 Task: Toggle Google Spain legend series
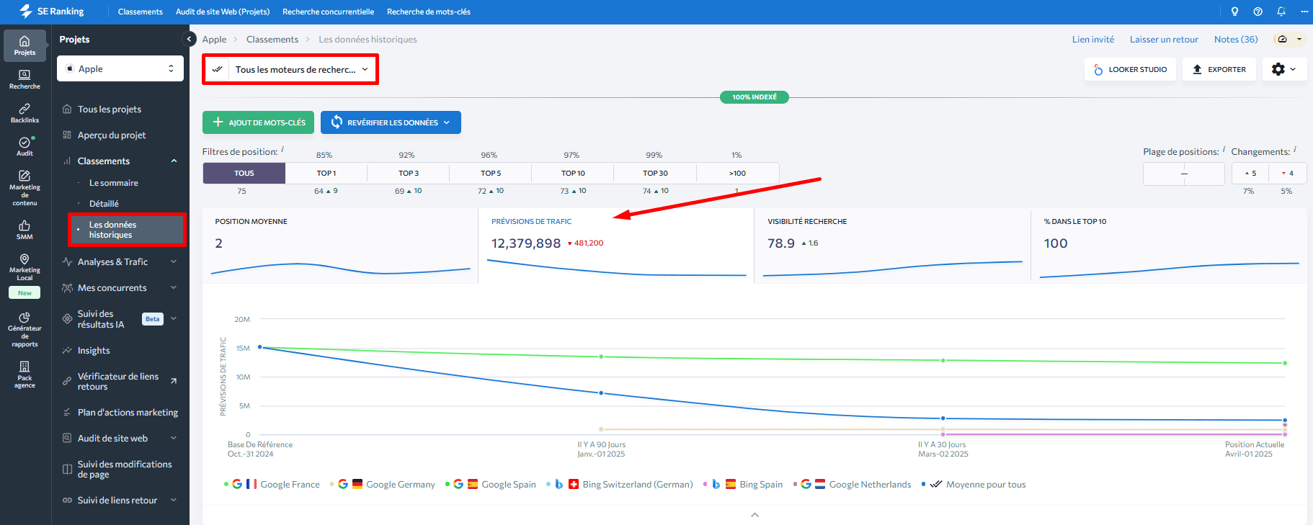490,484
